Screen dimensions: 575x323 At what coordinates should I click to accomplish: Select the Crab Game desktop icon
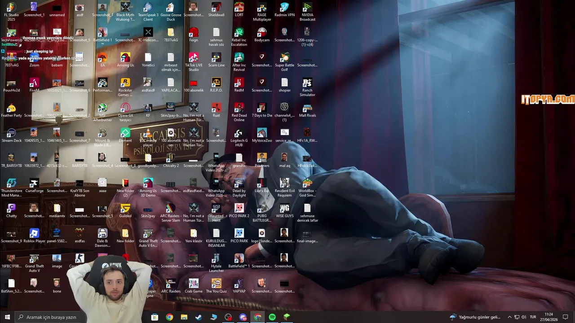point(194,286)
